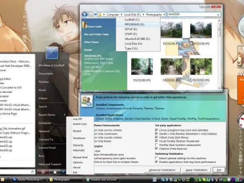Enable WinFlip Task Switcher replacement
The width and height of the screenshot is (244, 183).
coord(156,145)
